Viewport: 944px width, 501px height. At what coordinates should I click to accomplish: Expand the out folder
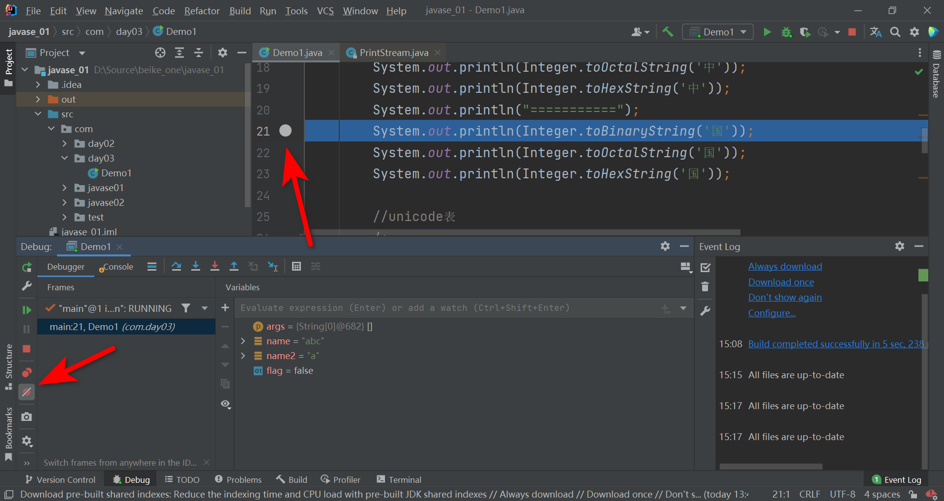coord(38,99)
